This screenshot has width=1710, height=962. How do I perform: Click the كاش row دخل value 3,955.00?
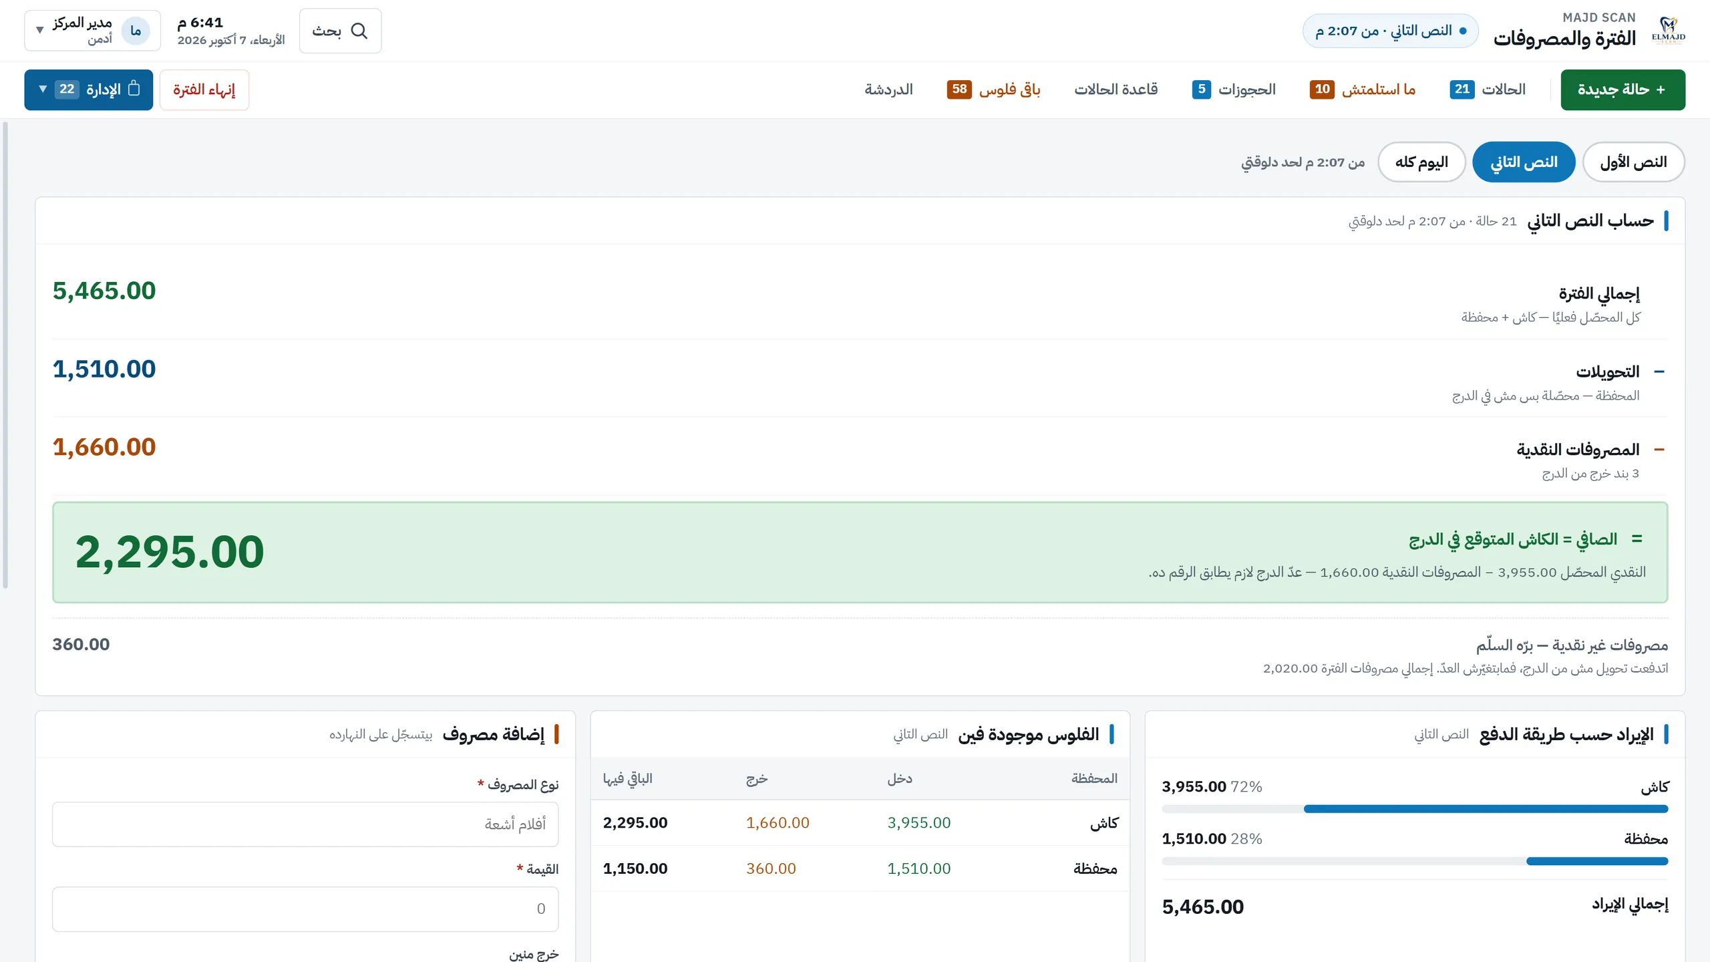(x=918, y=822)
